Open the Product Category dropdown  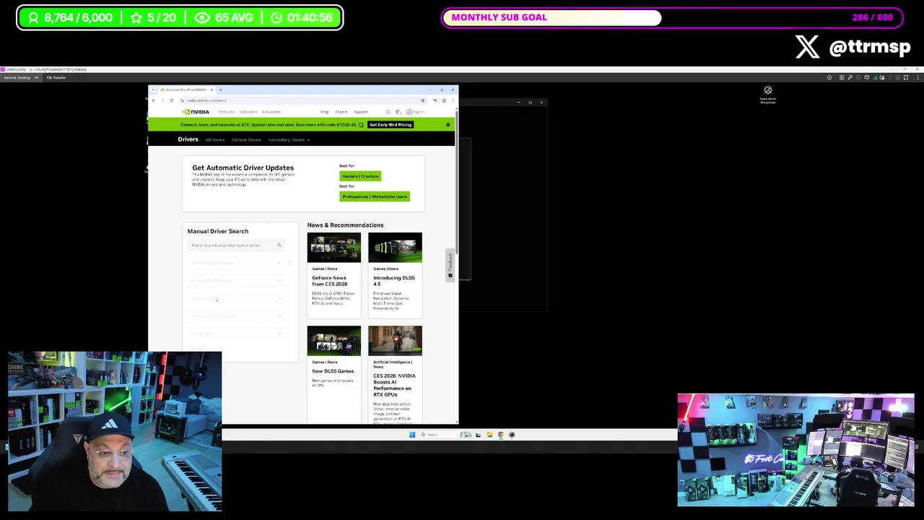click(235, 263)
